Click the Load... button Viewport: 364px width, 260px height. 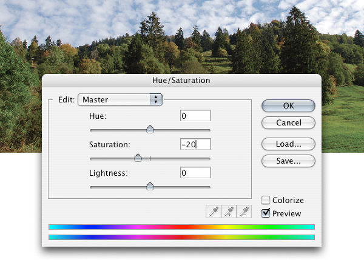288,144
